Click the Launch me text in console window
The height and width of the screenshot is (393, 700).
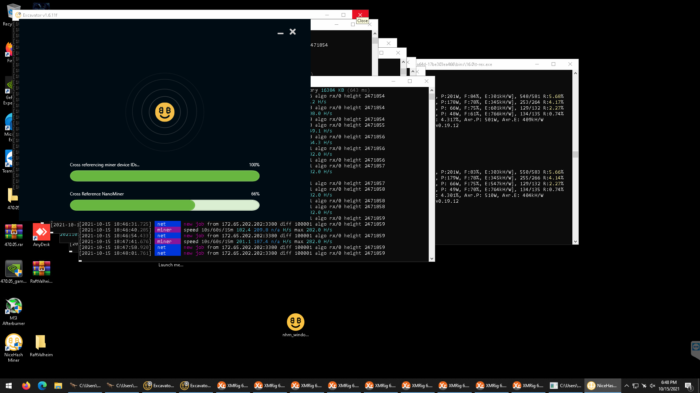pos(171,265)
